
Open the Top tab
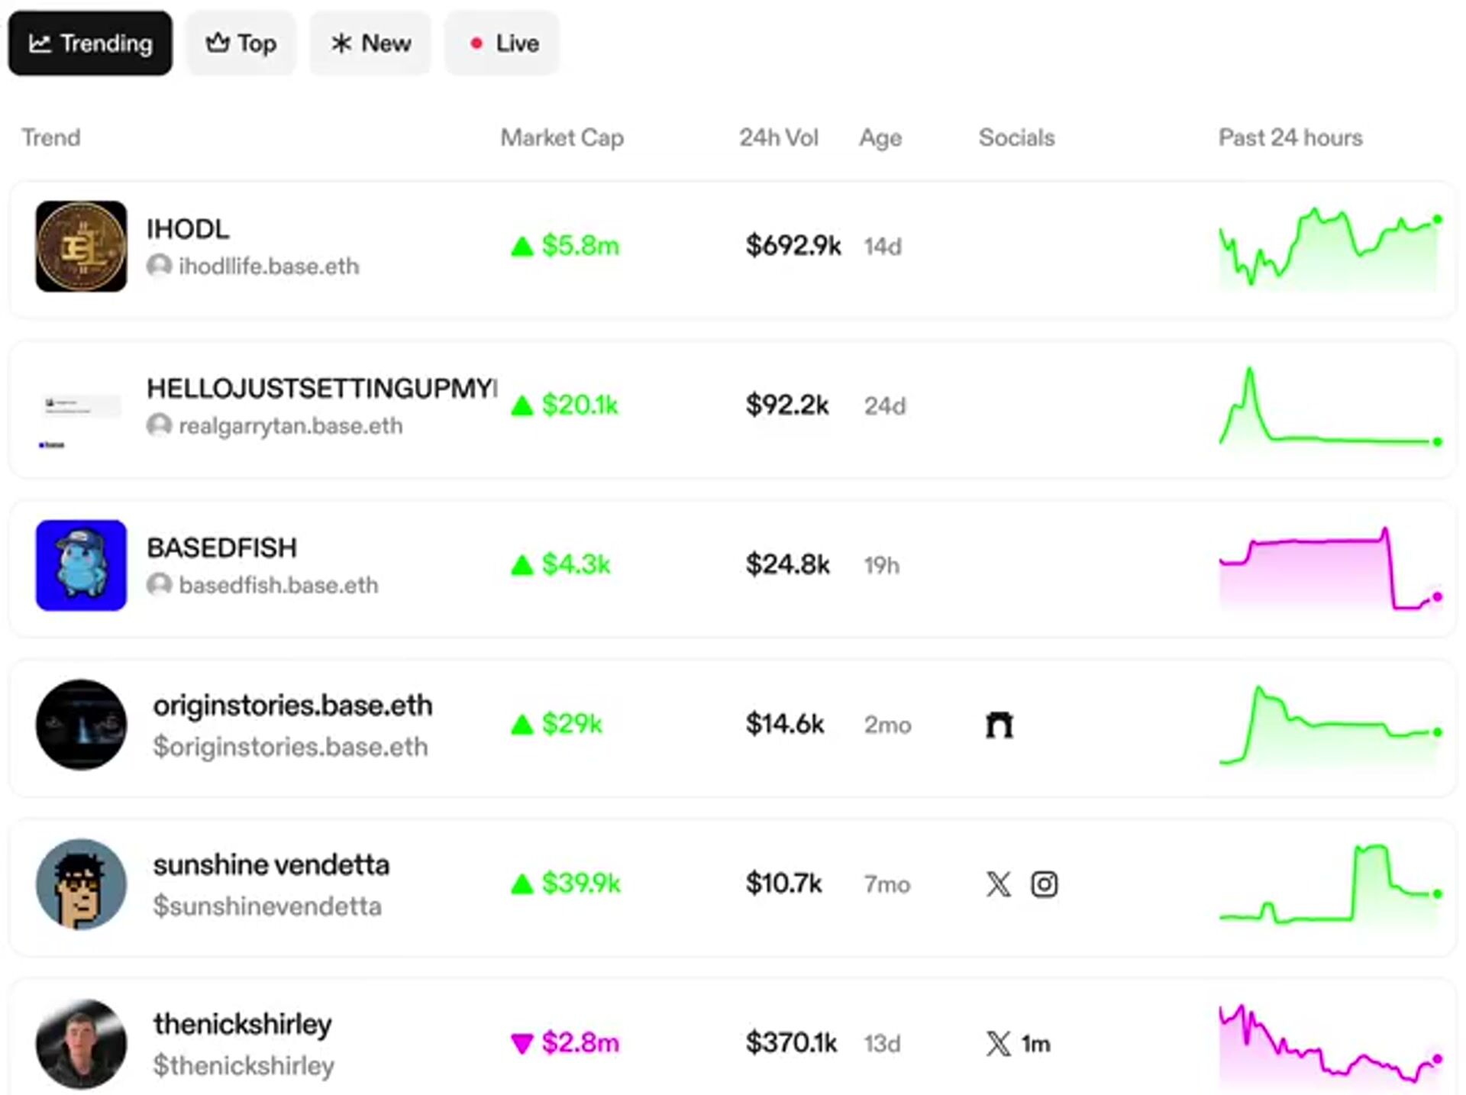[x=241, y=44]
